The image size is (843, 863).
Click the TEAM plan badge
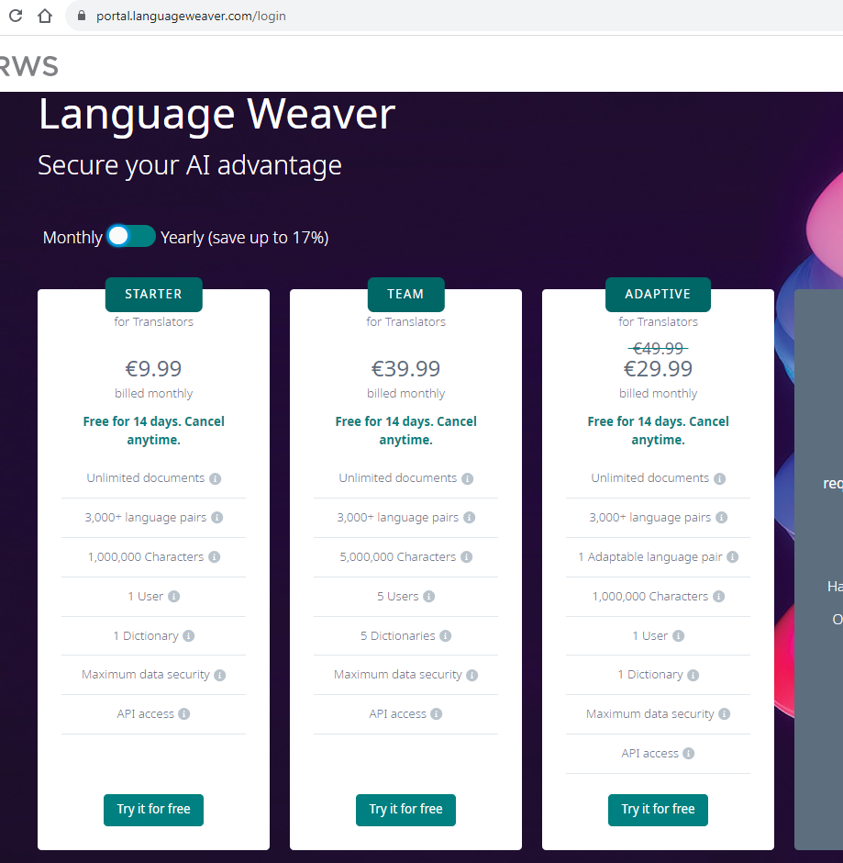[x=405, y=294]
